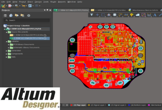Screen dimensions: 162x110
Task: Click the Projects panel search field
Action: coord(27,20)
